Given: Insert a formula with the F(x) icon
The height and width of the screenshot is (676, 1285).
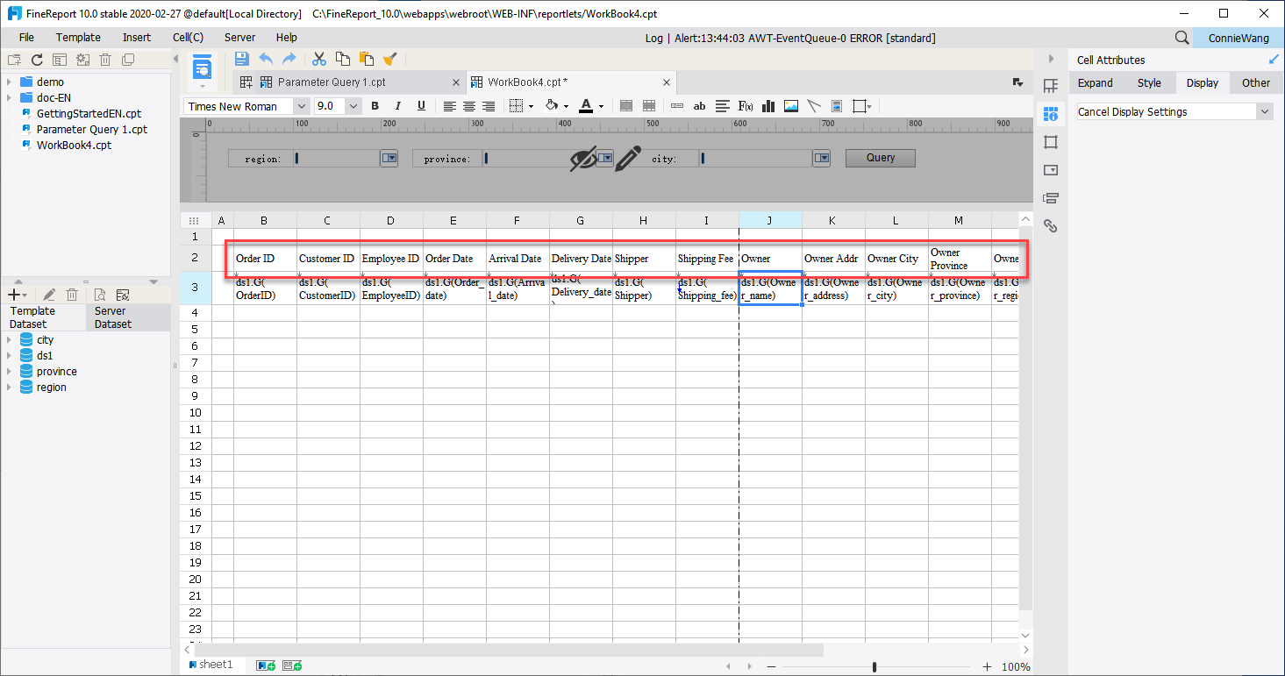Looking at the screenshot, I should pyautogui.click(x=746, y=106).
